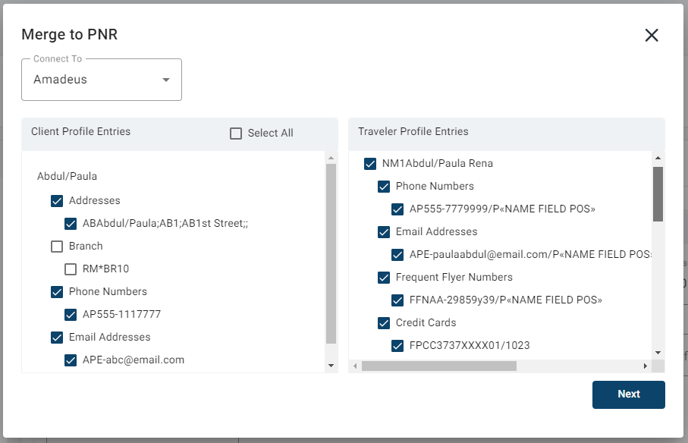The width and height of the screenshot is (688, 443).
Task: Check the RM*BR10 entry
Action: click(x=71, y=269)
